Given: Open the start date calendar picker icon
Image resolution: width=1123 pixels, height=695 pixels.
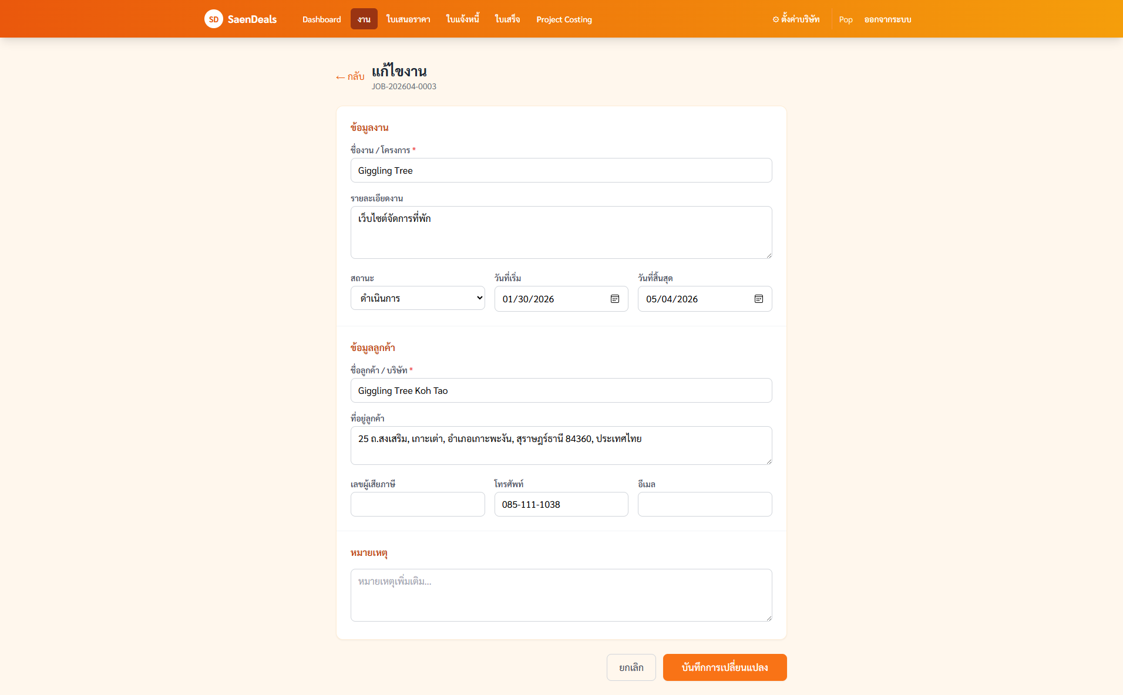Looking at the screenshot, I should pos(615,299).
